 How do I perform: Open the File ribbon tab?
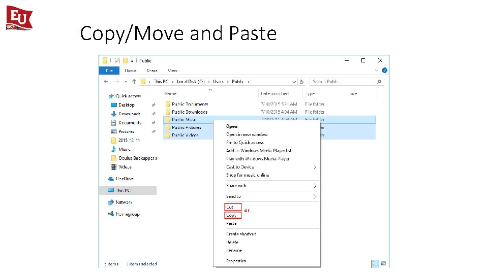coord(109,71)
